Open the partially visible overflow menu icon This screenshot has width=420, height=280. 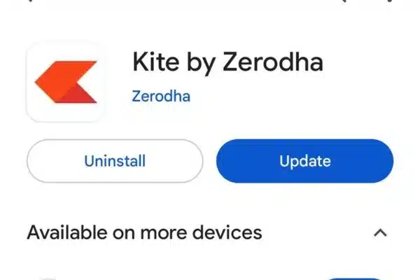391,1
